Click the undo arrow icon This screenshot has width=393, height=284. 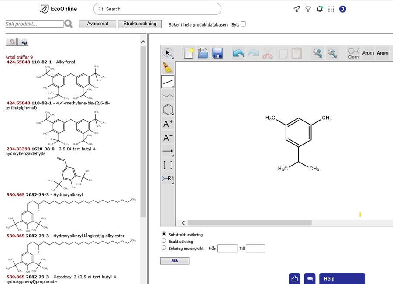coord(238,53)
